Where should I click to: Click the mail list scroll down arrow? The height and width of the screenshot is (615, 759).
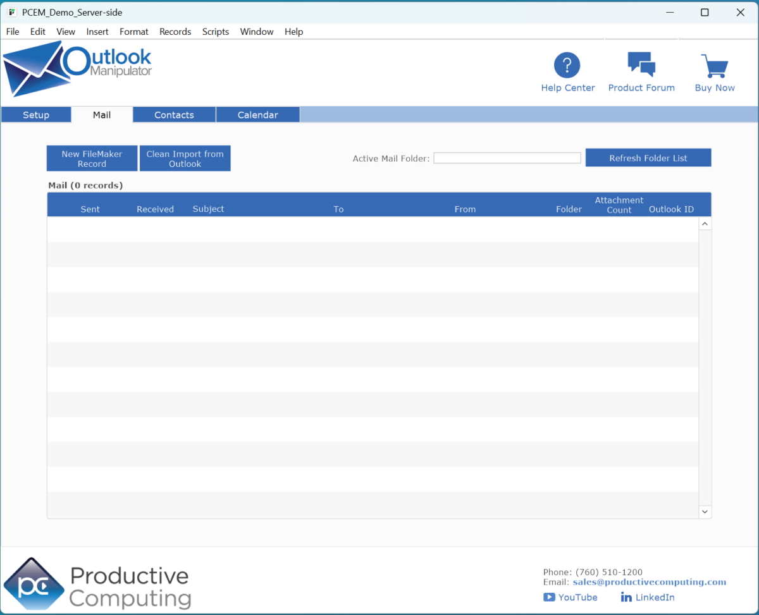(705, 511)
